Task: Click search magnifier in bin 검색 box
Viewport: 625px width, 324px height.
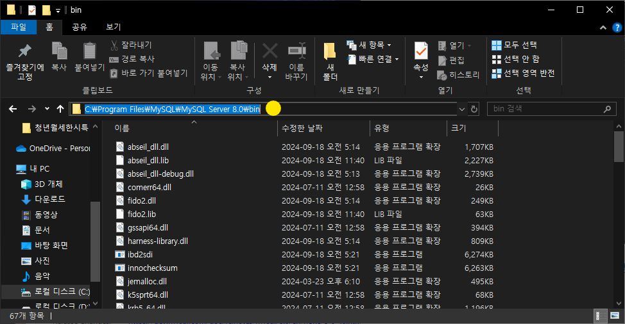Action: click(607, 109)
